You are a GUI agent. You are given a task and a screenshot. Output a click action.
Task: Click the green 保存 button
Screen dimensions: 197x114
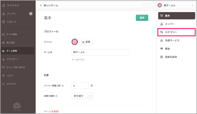pos(142,18)
